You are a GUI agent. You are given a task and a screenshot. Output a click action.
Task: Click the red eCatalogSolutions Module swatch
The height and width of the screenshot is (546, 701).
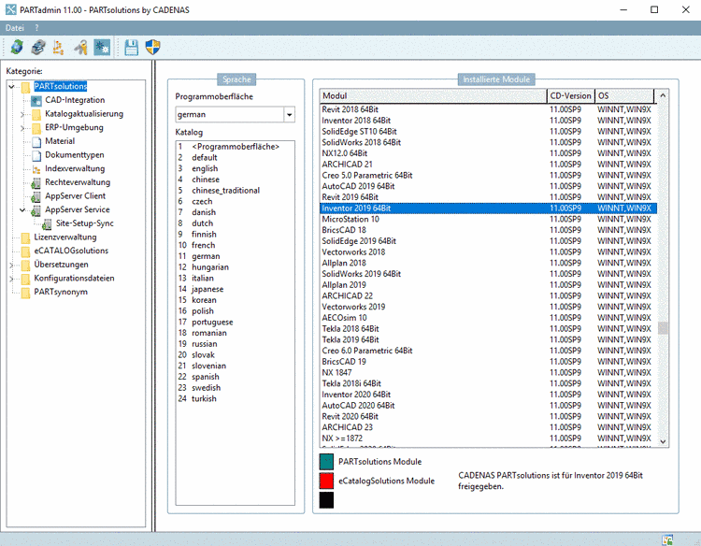coord(326,481)
